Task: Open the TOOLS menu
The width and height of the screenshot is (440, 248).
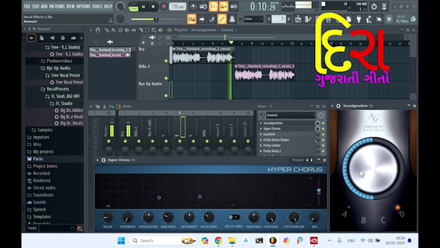Action: 97,6
